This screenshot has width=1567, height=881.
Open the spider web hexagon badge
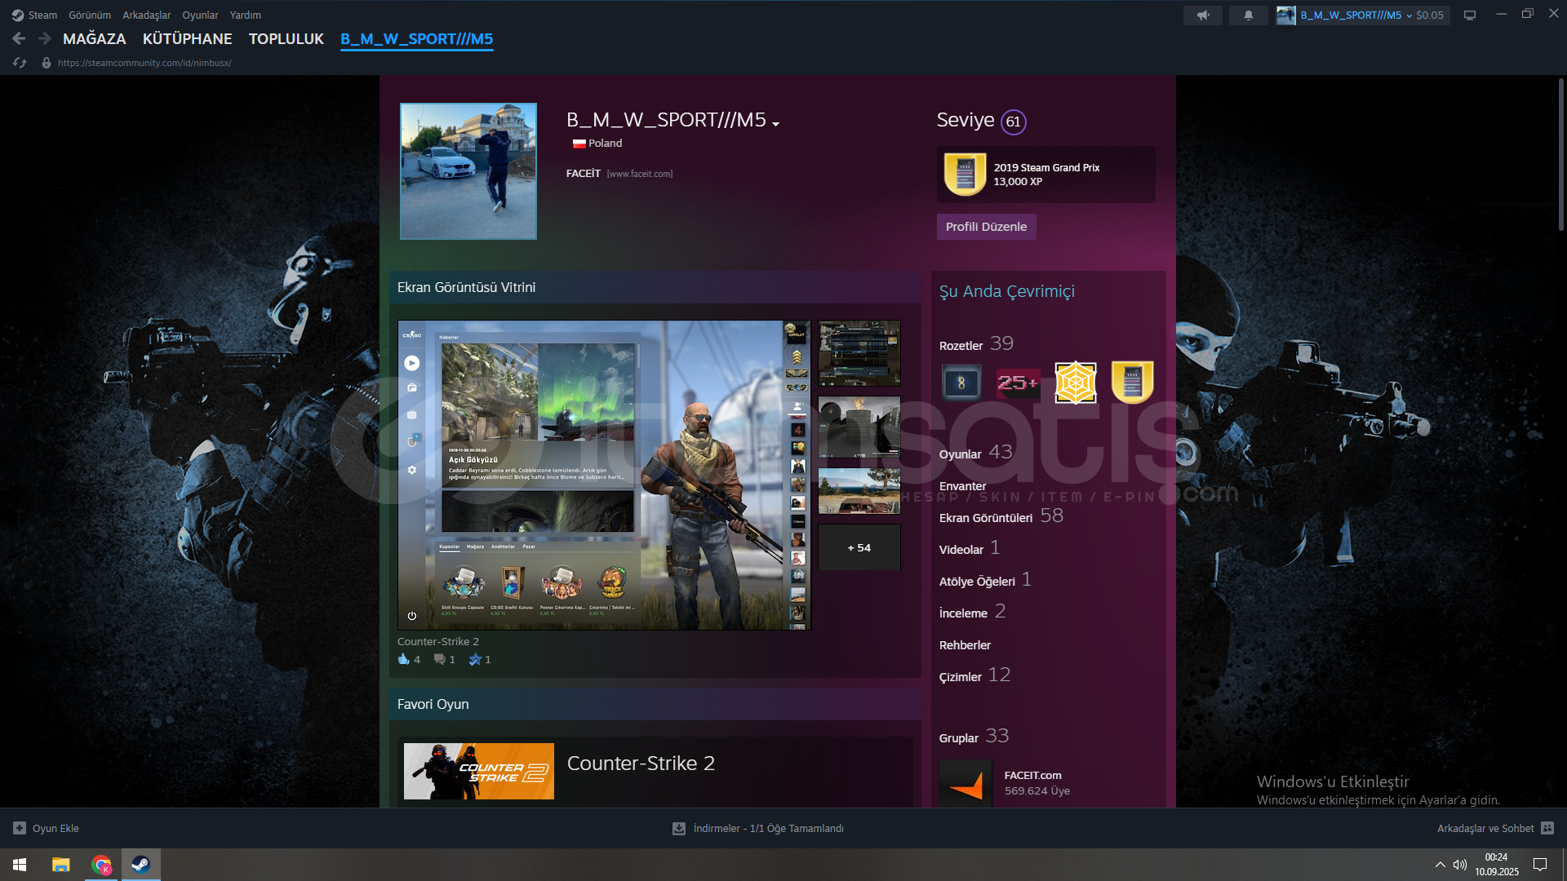1075,383
